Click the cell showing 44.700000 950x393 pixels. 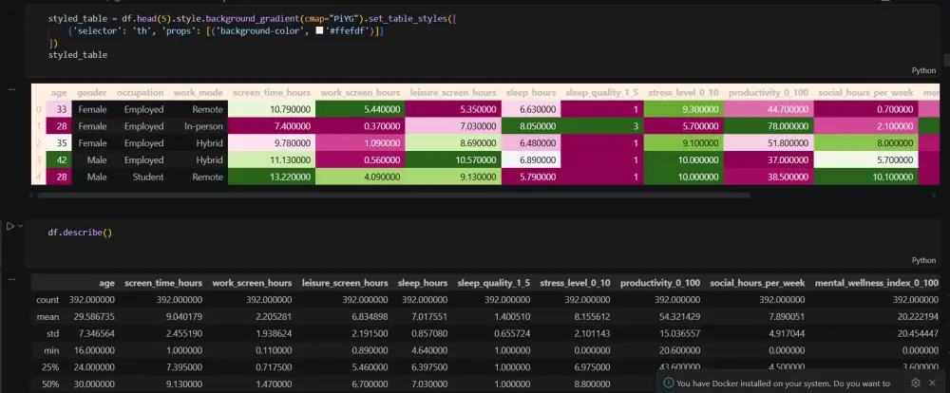click(x=769, y=109)
